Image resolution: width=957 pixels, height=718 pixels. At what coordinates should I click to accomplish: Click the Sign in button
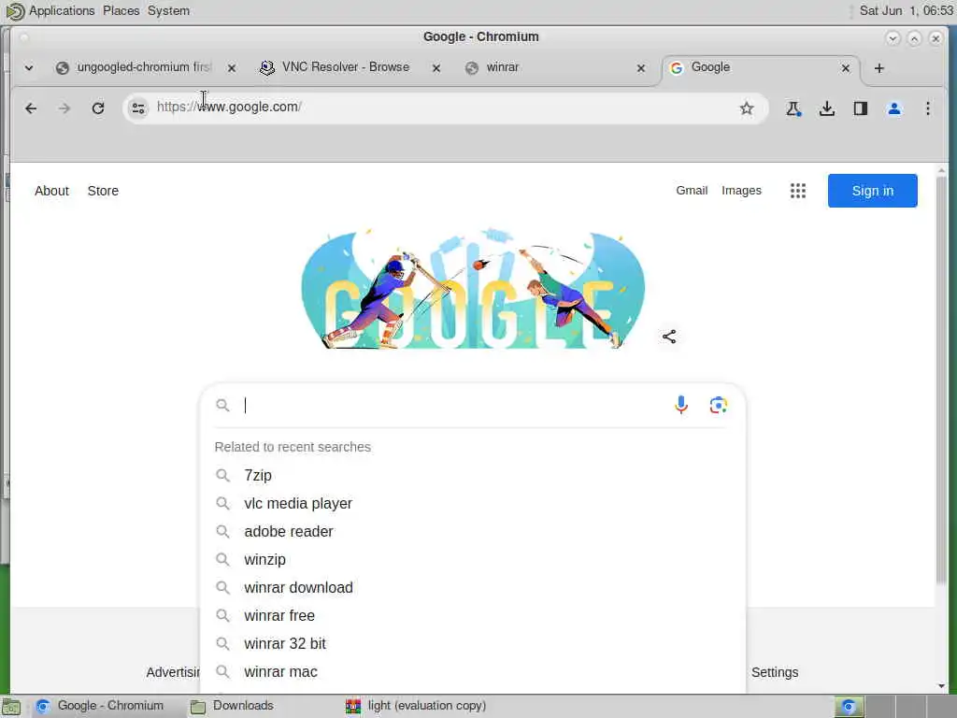(x=872, y=191)
